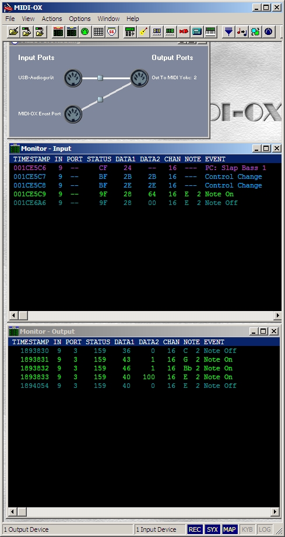Click the USB-Audiogerät input port connector
The image size is (285, 537).
73,78
